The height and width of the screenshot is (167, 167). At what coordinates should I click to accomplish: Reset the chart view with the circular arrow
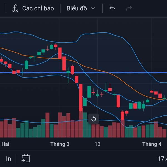pos(94,119)
